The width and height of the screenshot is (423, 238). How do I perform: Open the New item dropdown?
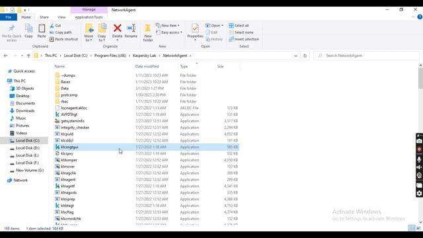coord(167,26)
